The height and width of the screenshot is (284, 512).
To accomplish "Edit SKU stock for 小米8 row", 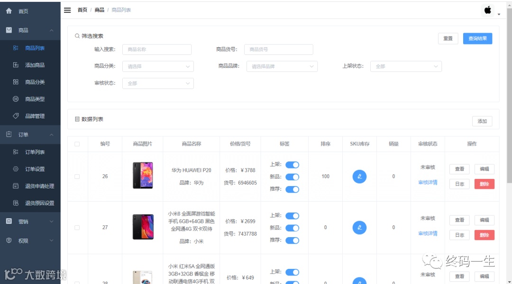I will pyautogui.click(x=359, y=228).
